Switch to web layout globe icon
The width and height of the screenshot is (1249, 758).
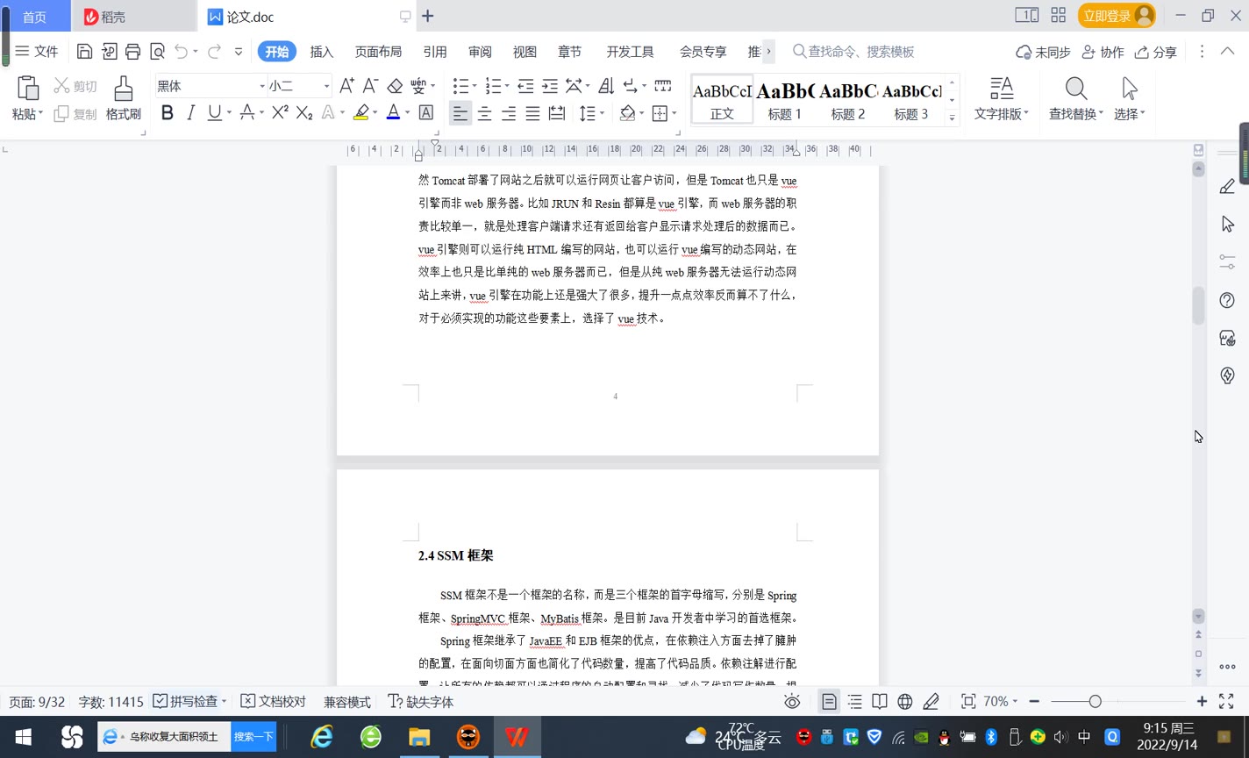coord(904,701)
